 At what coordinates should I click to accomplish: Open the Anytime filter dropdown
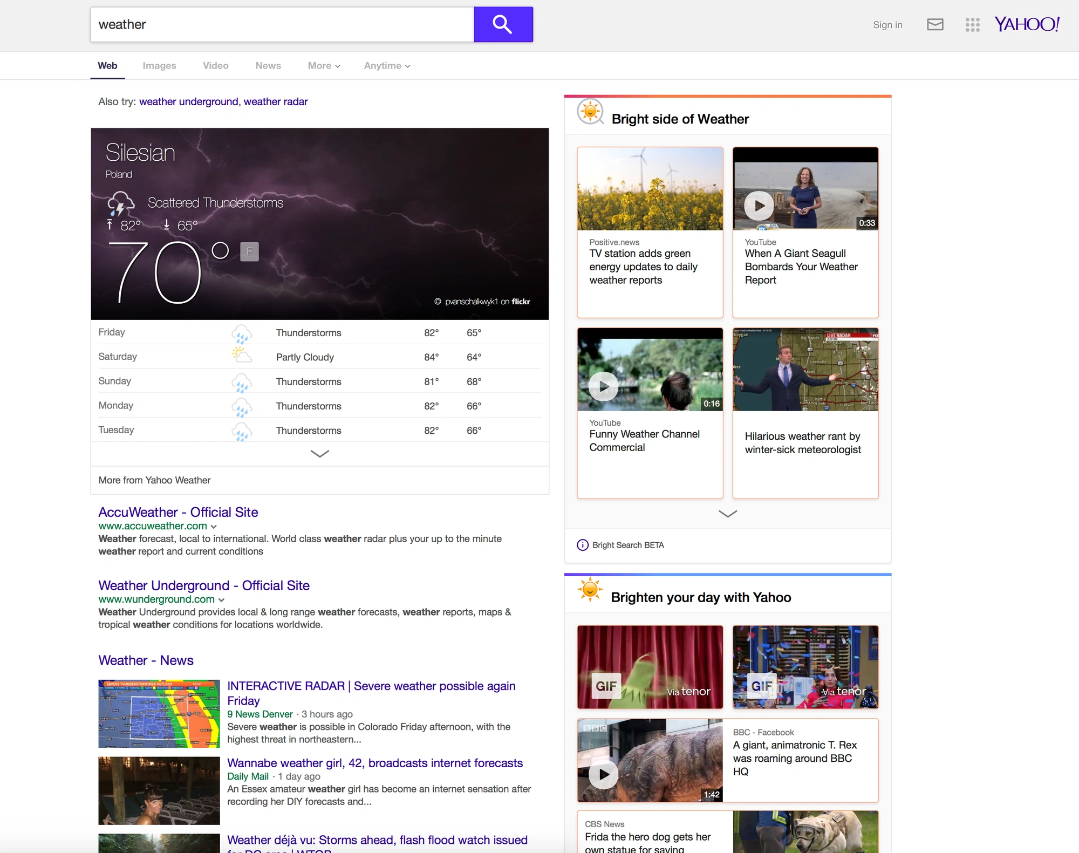coord(387,66)
